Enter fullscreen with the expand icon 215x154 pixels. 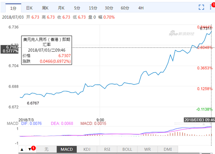pos(201,7)
